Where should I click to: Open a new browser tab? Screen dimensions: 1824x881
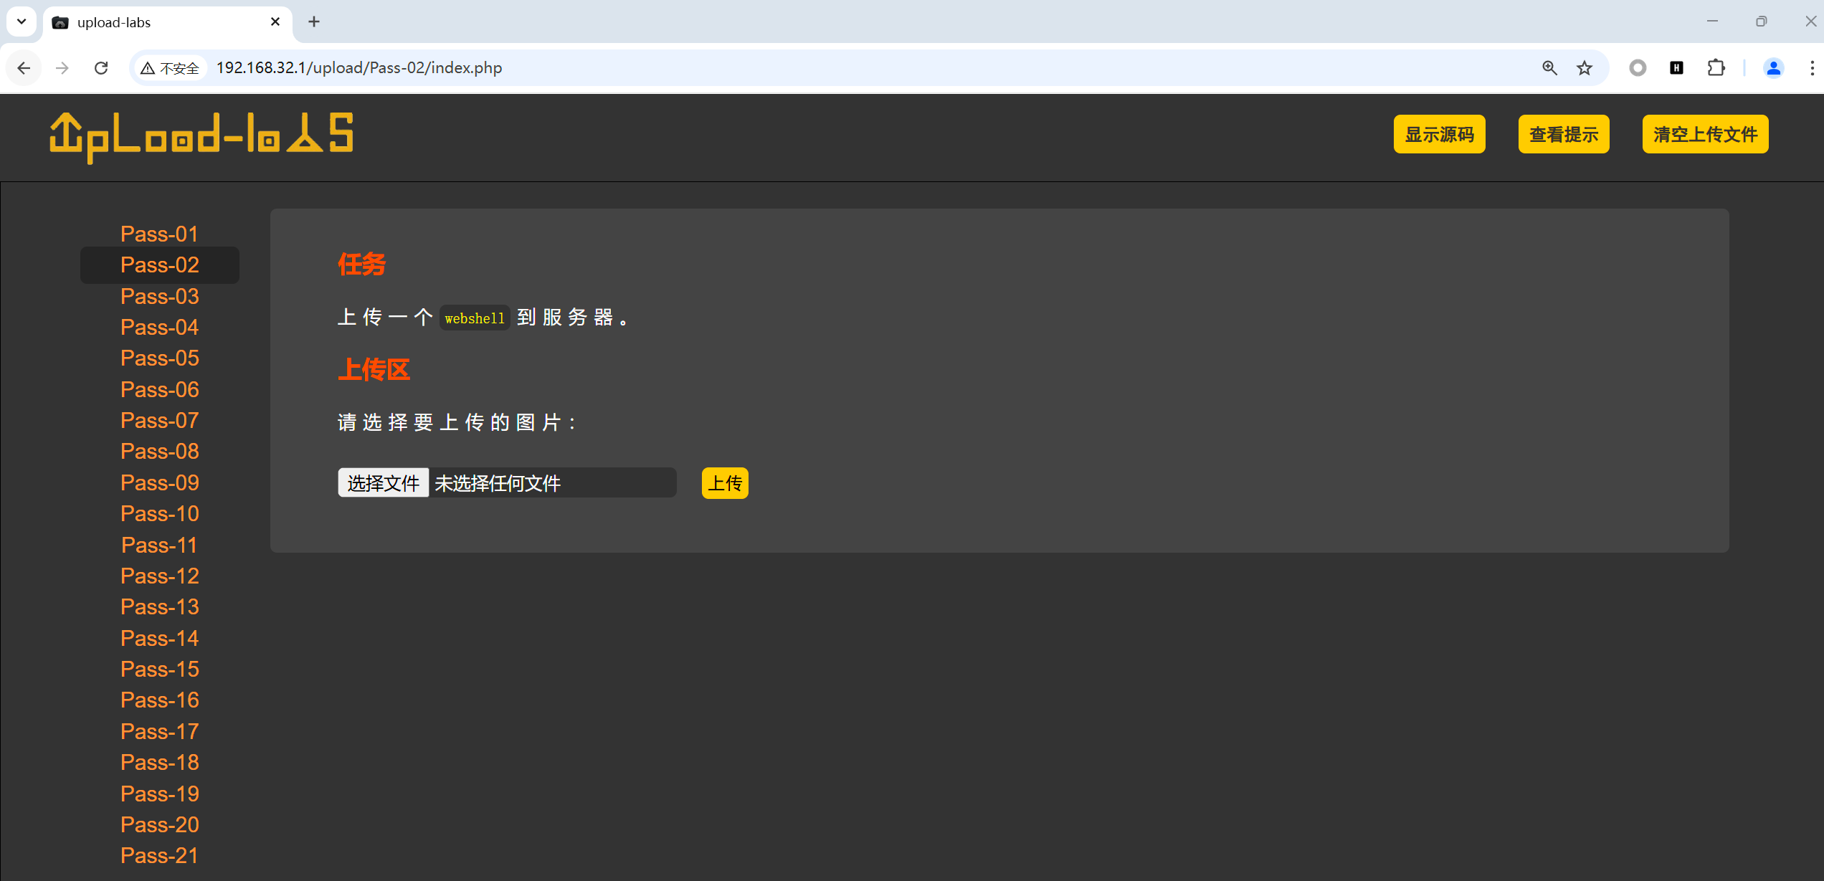coord(314,22)
